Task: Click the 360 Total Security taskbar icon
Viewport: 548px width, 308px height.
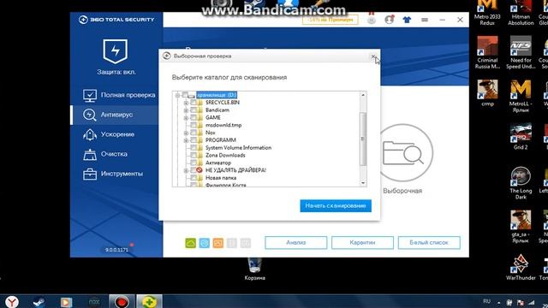Action: point(149,302)
